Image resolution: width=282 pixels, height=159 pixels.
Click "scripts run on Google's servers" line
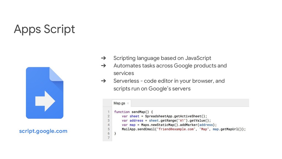tap(152, 89)
